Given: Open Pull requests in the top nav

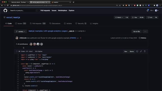Looking at the screenshot, I should coord(45,11).
